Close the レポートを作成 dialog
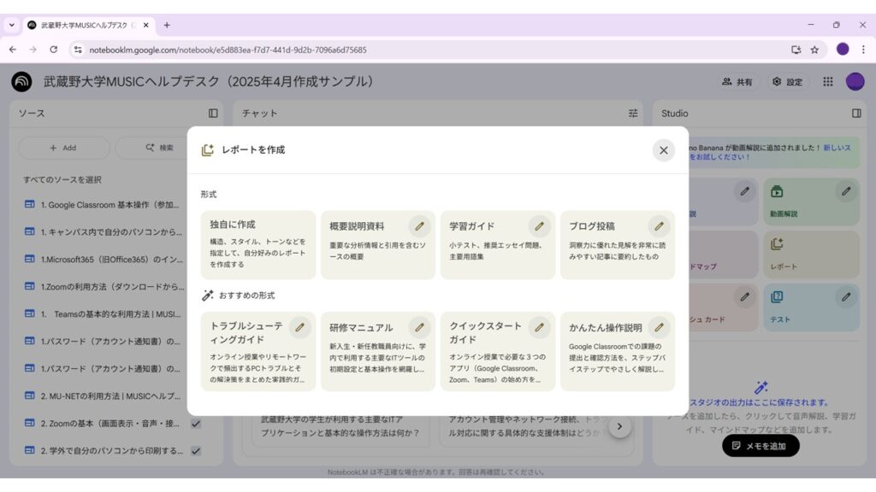Viewport: 876px width, 492px height. pos(663,150)
